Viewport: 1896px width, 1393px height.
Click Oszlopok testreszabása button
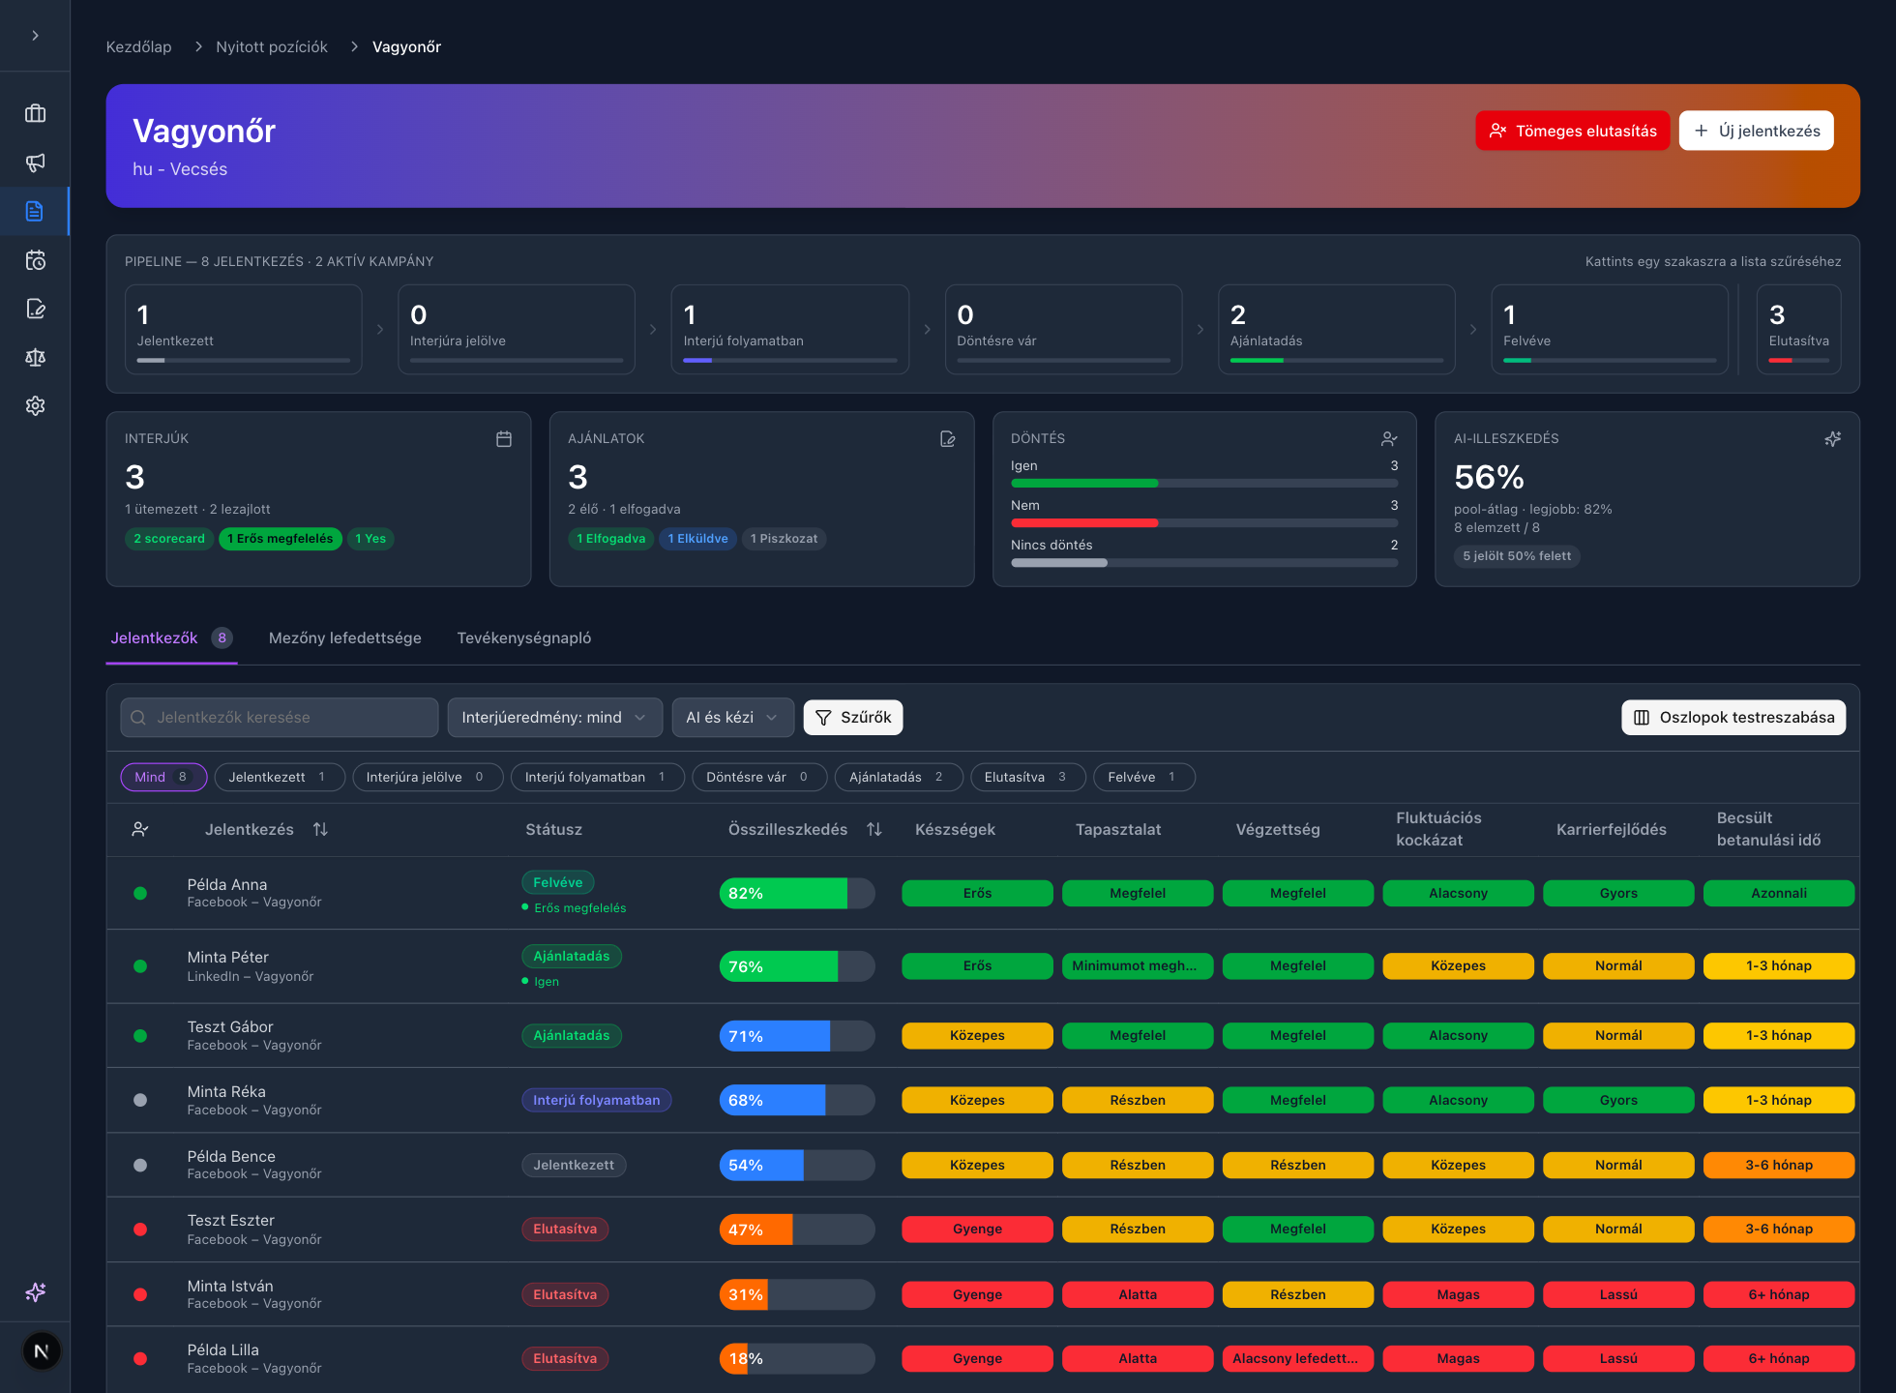click(x=1733, y=718)
